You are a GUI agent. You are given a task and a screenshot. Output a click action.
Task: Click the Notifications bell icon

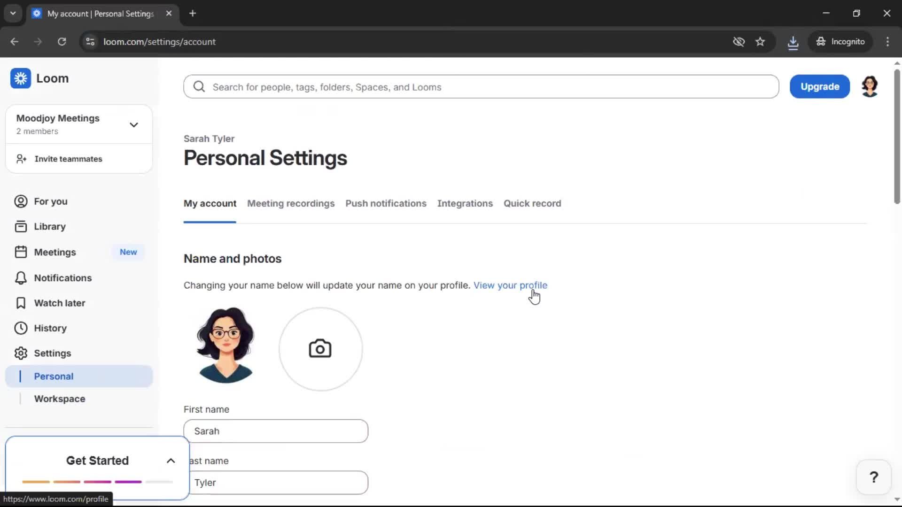[x=20, y=277]
